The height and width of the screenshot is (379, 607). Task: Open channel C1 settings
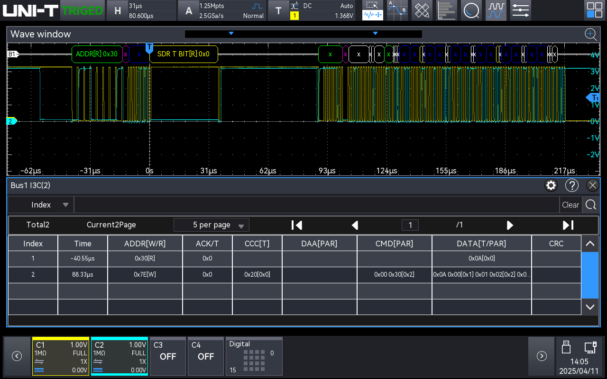click(x=60, y=356)
